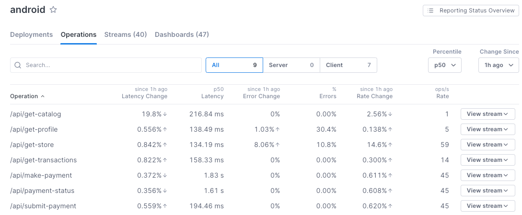This screenshot has width=522, height=215.
Task: Open View stream menu for /api/get-catalog
Action: 487,114
